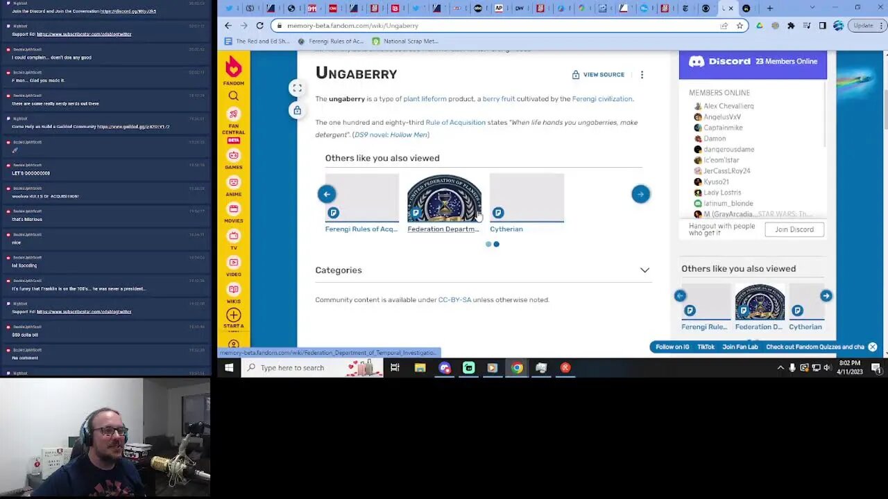Click the browser back arrow
This screenshot has height=499, width=888.
click(228, 26)
